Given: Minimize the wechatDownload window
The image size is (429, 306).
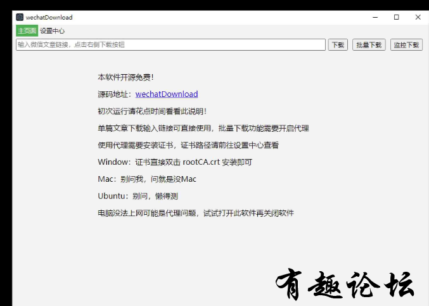Looking at the screenshot, I should [x=375, y=17].
